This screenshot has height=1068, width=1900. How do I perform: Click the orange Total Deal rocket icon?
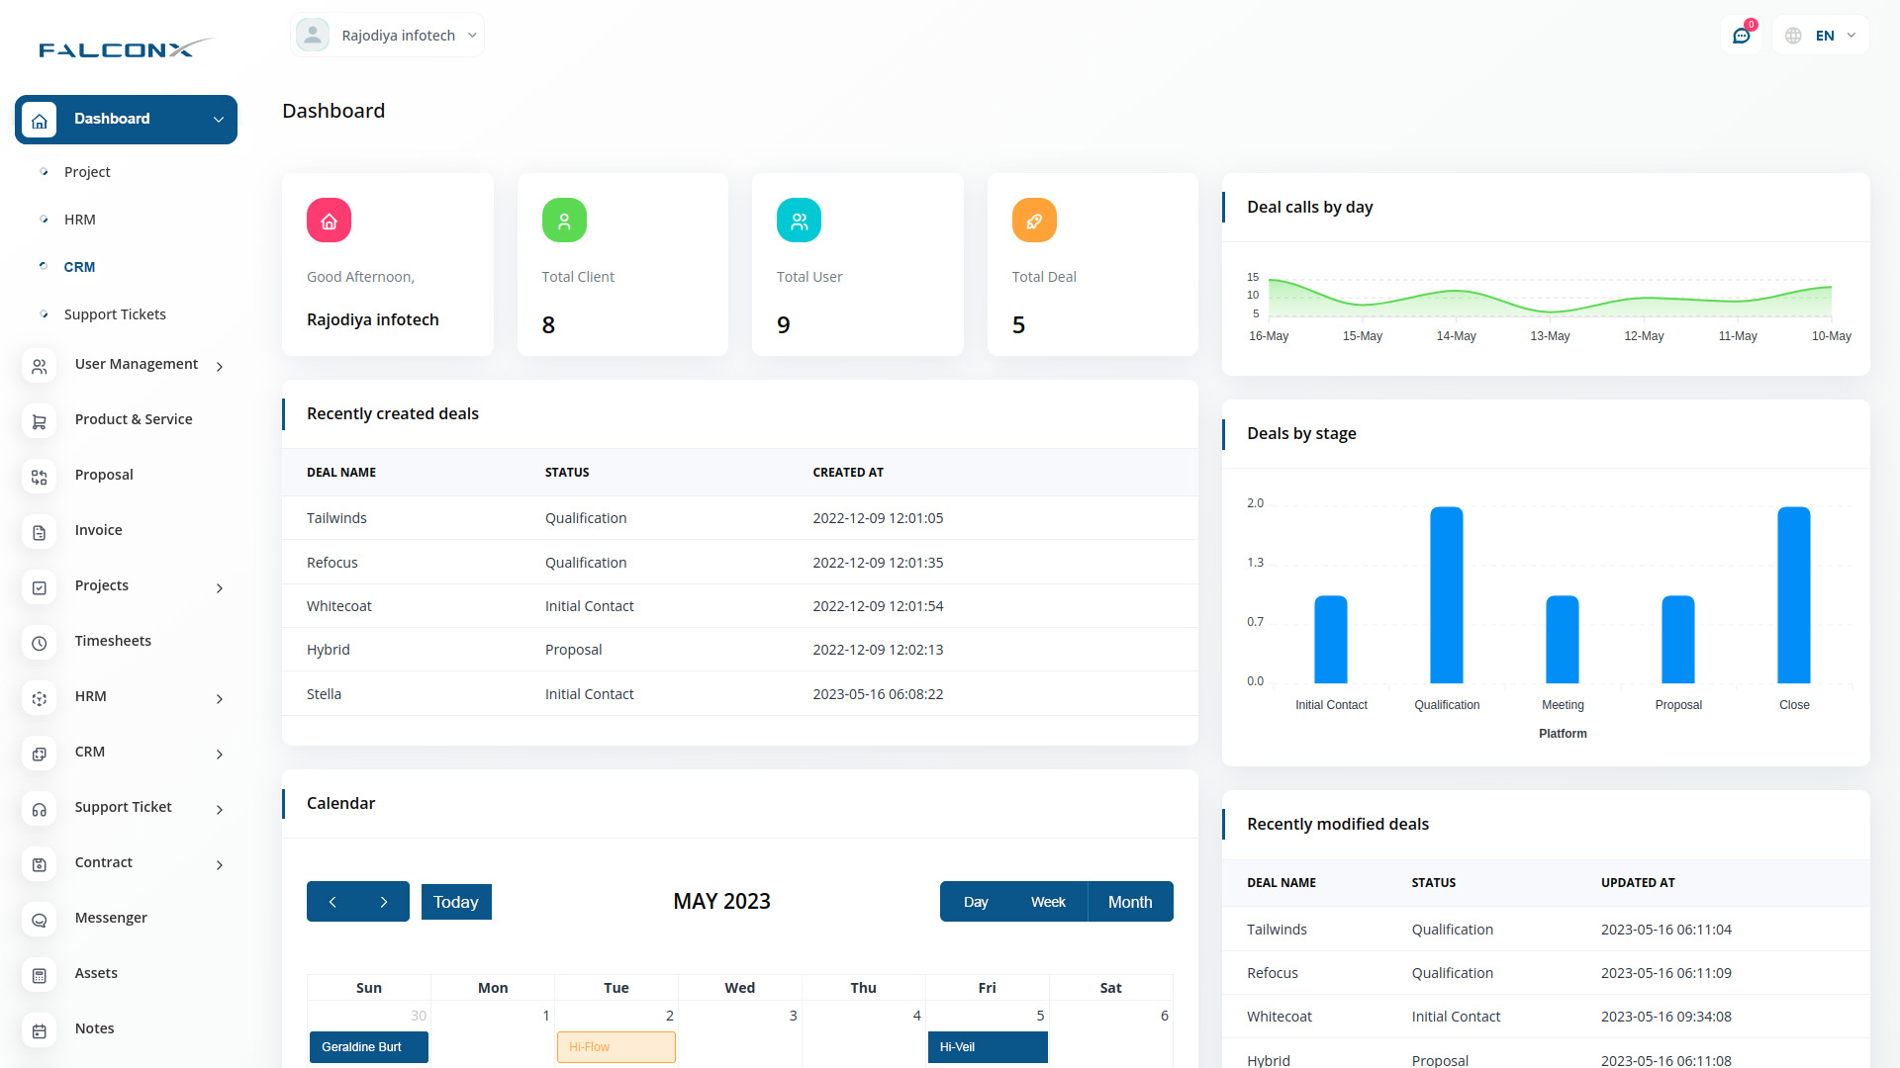pyautogui.click(x=1033, y=221)
